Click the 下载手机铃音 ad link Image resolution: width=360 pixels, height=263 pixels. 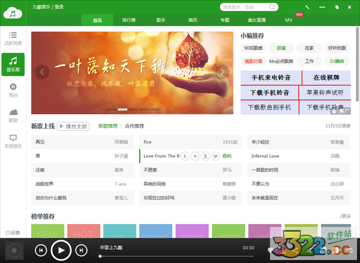click(269, 92)
